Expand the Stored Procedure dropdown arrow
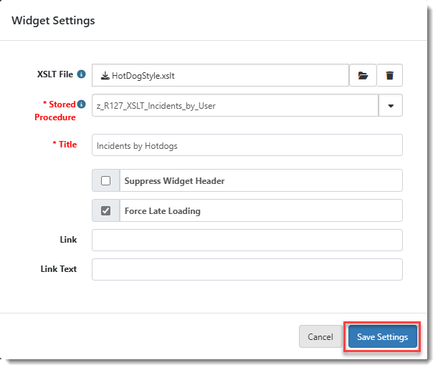The image size is (438, 370). tap(391, 106)
